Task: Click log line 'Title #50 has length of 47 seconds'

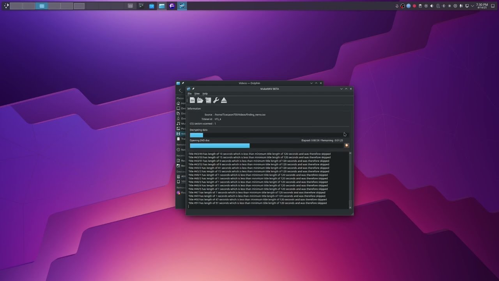Action: coord(257,199)
